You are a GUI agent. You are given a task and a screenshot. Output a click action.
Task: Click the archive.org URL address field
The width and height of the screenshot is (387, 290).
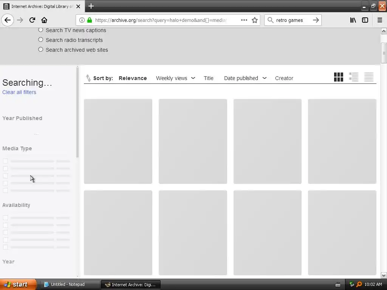point(160,20)
